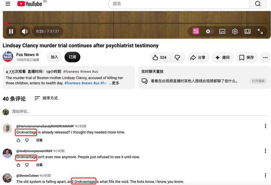Screen dimensions: 271x185
Task: Click the search magnifier button
Action: click(258, 4)
